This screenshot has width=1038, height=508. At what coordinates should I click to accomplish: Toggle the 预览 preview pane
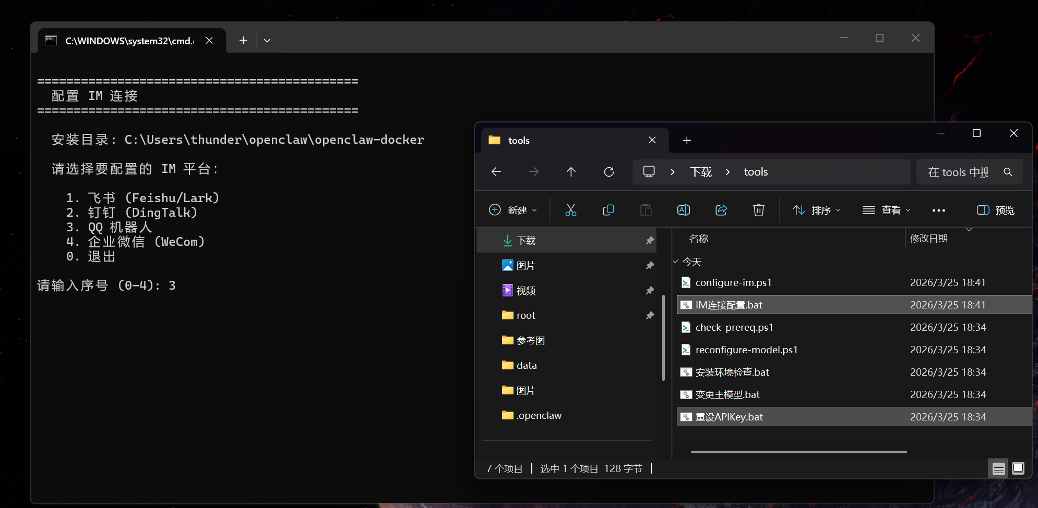[995, 210]
